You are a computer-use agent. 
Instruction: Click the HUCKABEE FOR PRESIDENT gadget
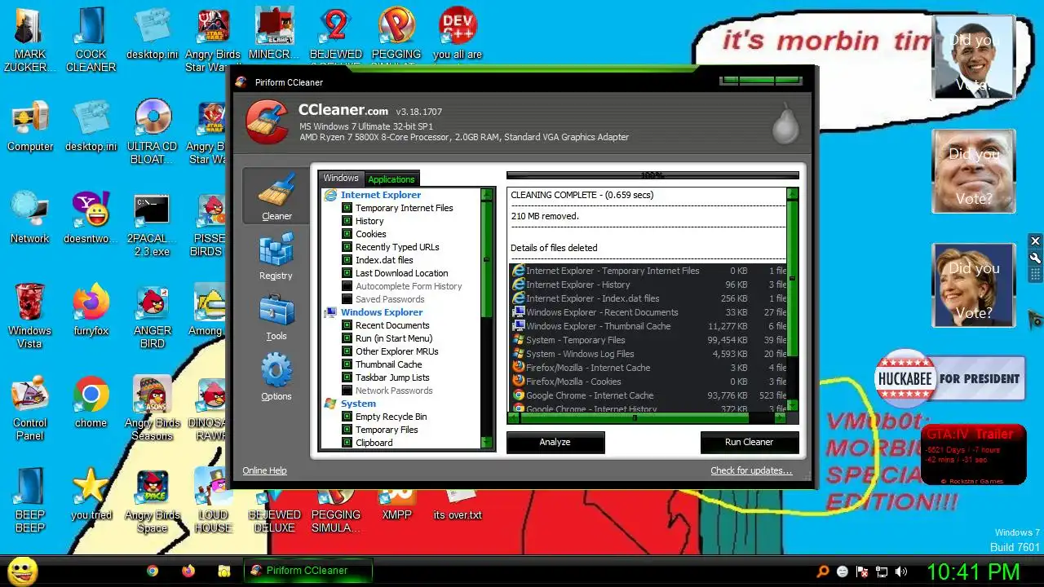pyautogui.click(x=949, y=378)
